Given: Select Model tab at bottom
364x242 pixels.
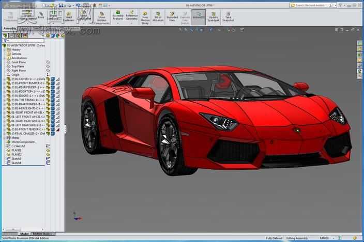Looking at the screenshot, I should tap(24, 234).
